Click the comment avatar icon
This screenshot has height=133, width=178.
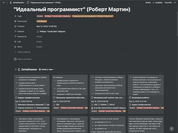click(15, 59)
